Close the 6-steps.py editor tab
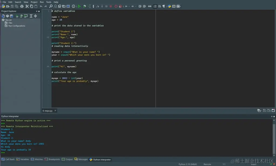 tap(55, 110)
